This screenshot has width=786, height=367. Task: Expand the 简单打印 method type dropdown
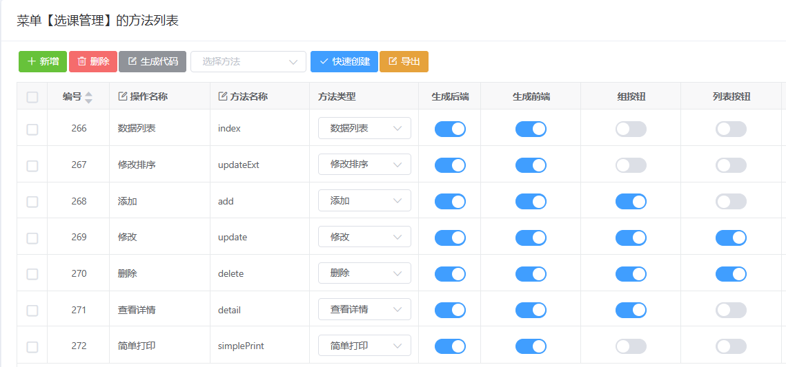(x=364, y=346)
